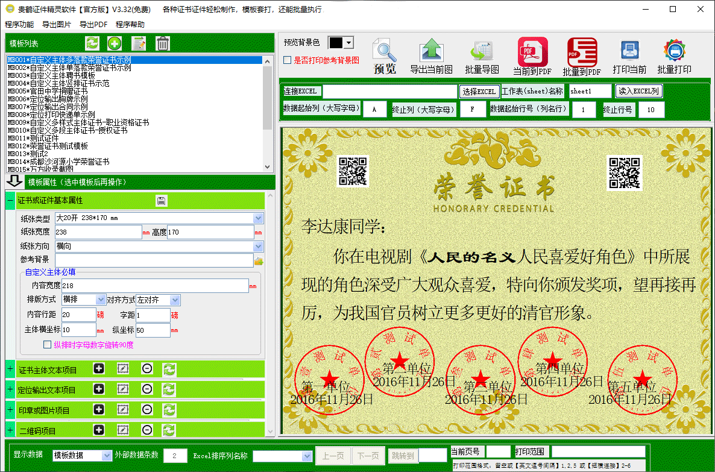Click the 选择EXCEL button
Screen dimensions: 715x472
pyautogui.click(x=479, y=91)
